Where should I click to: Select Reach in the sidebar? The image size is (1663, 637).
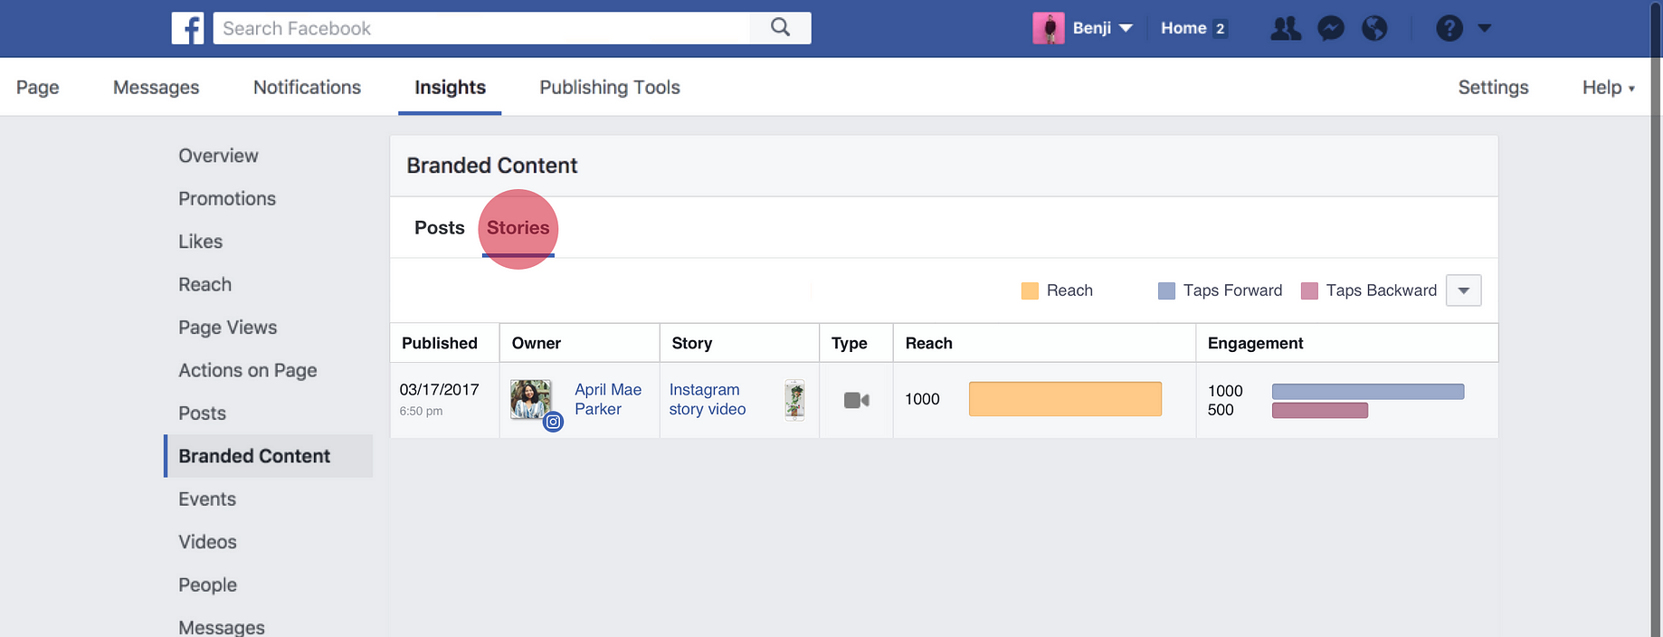tap(204, 285)
